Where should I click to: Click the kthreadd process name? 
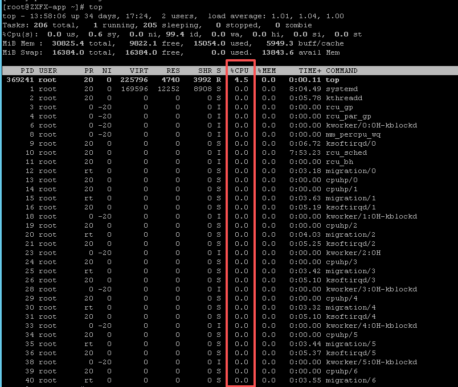coord(344,98)
